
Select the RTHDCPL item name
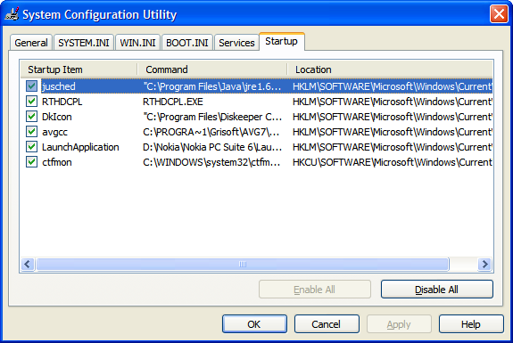coord(62,102)
